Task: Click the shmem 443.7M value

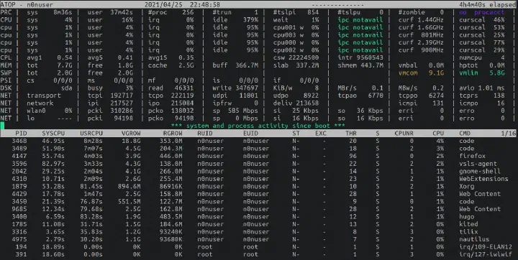Action: [360, 65]
